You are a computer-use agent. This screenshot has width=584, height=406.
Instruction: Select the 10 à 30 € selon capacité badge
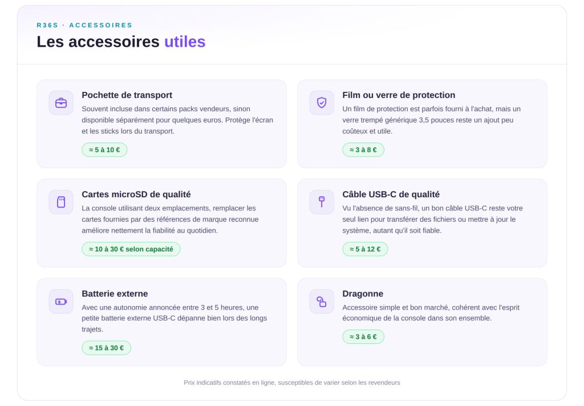coord(131,249)
